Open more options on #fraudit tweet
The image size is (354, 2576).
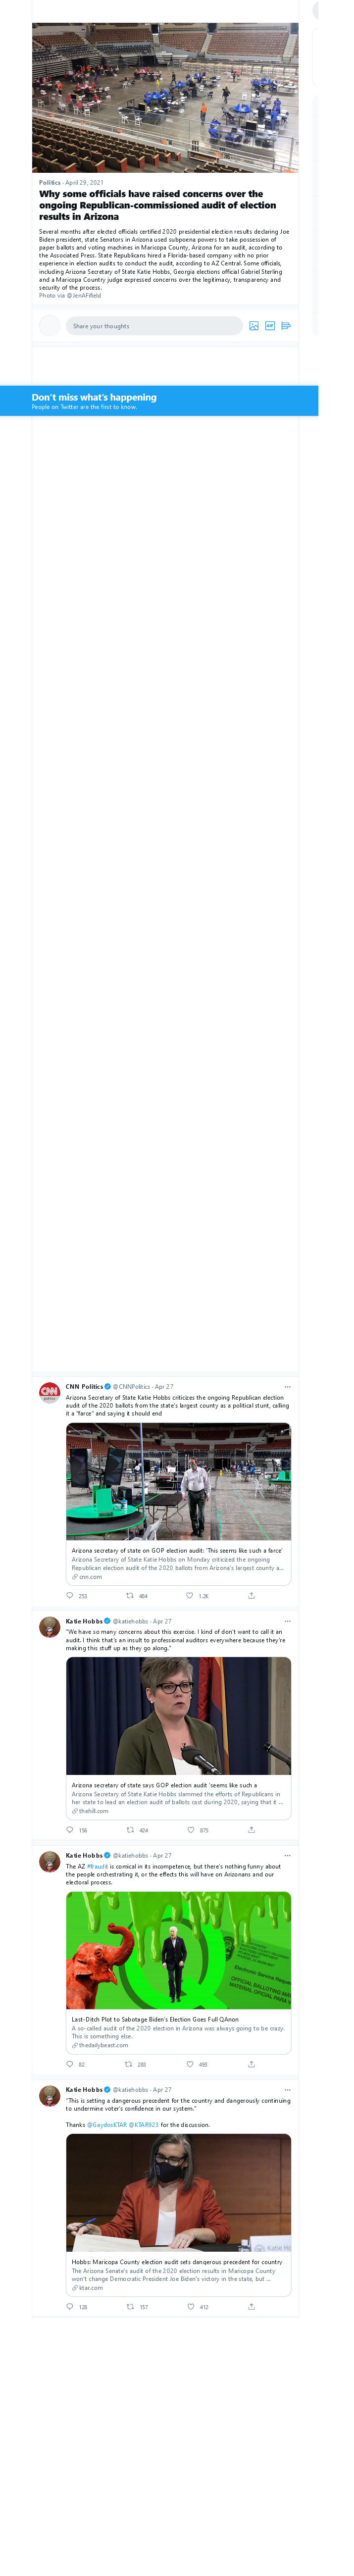(287, 1855)
